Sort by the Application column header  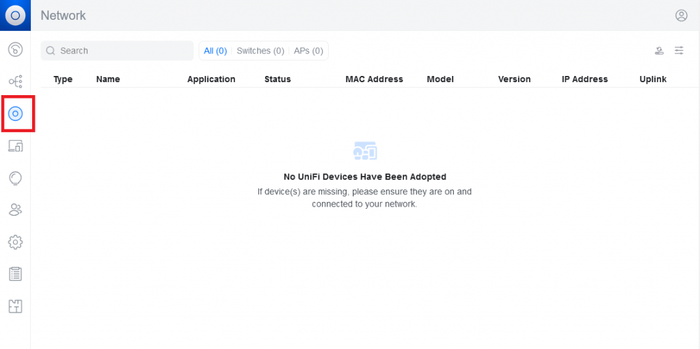point(211,79)
